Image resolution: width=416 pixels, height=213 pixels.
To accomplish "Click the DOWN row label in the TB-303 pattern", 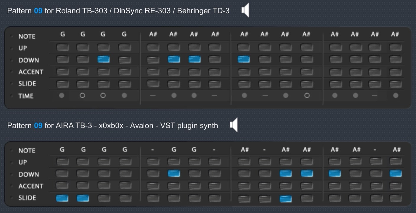I will pos(29,60).
